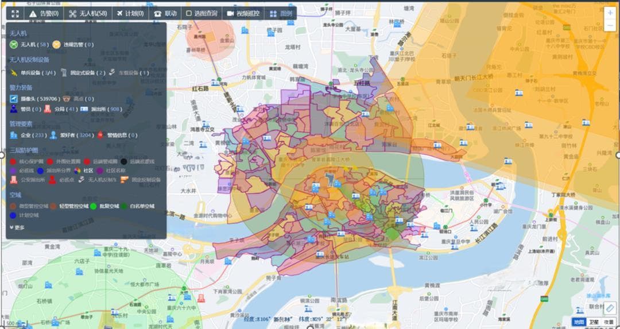Toggle the 远端警戒圈 outer alert ring
The width and height of the screenshot is (620, 329).
point(100,161)
